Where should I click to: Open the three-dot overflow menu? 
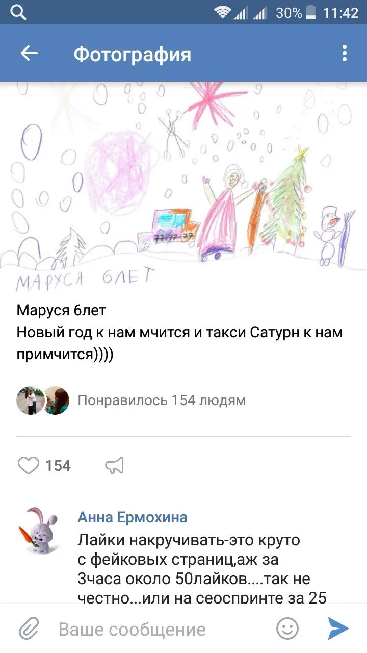(x=345, y=53)
